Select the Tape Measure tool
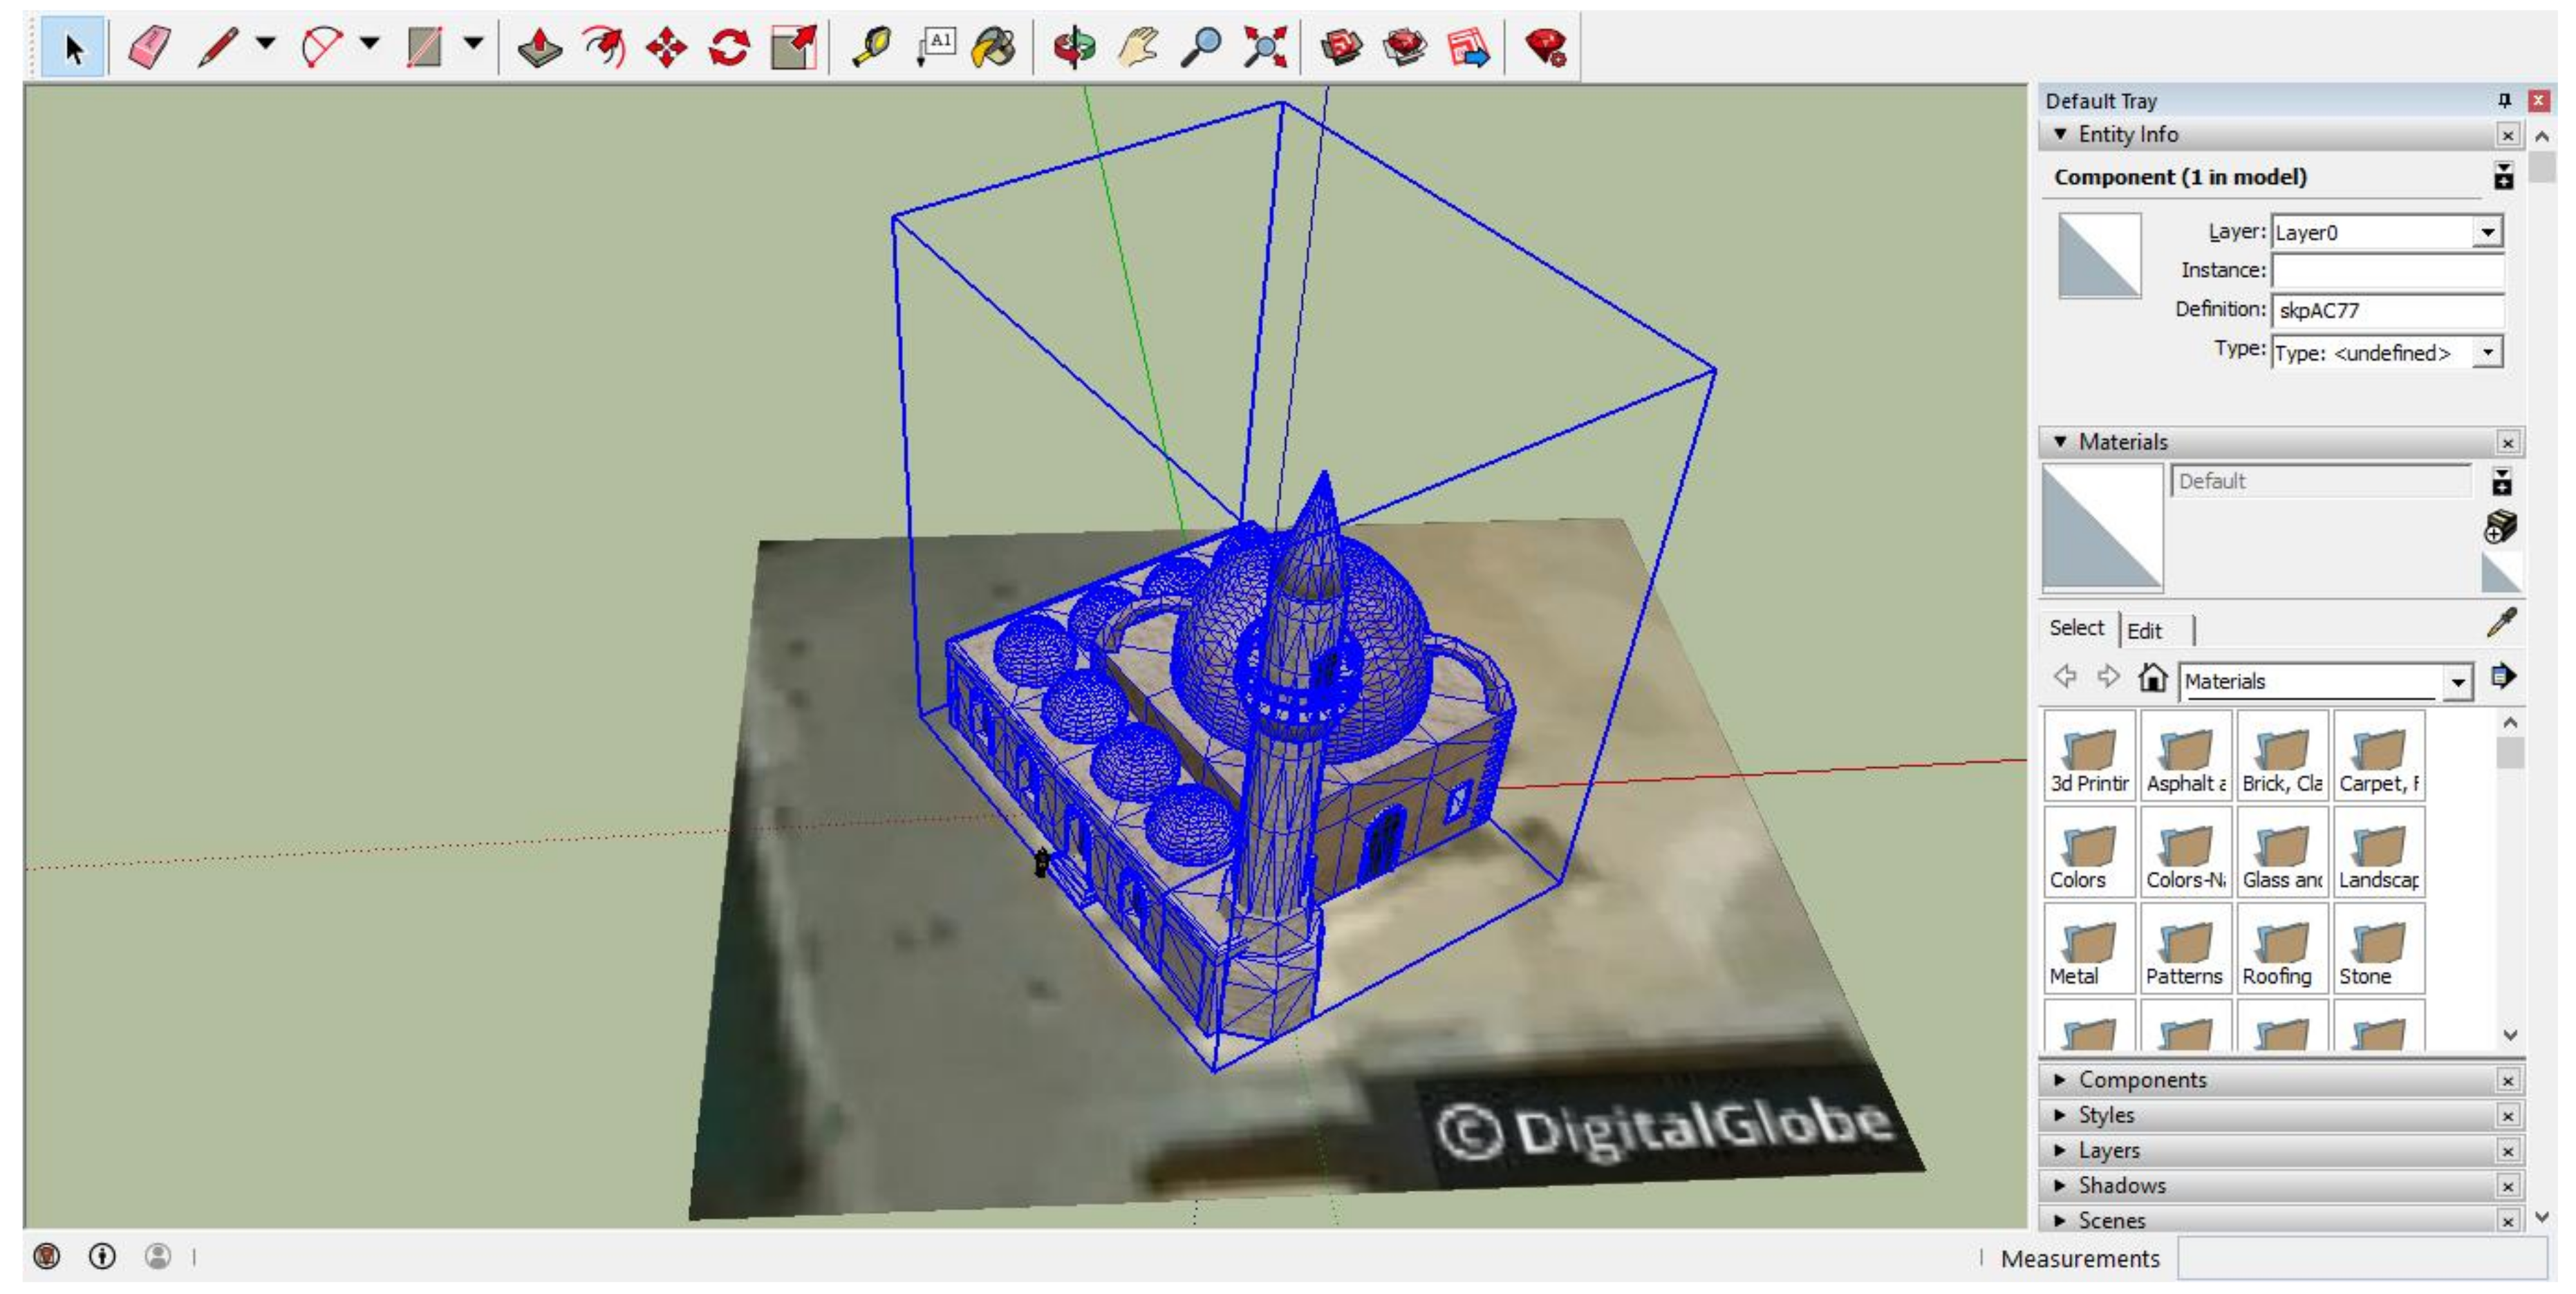The height and width of the screenshot is (1294, 2576). click(x=872, y=47)
